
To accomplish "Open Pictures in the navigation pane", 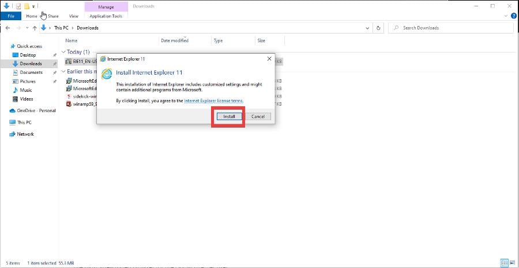I will [x=28, y=81].
